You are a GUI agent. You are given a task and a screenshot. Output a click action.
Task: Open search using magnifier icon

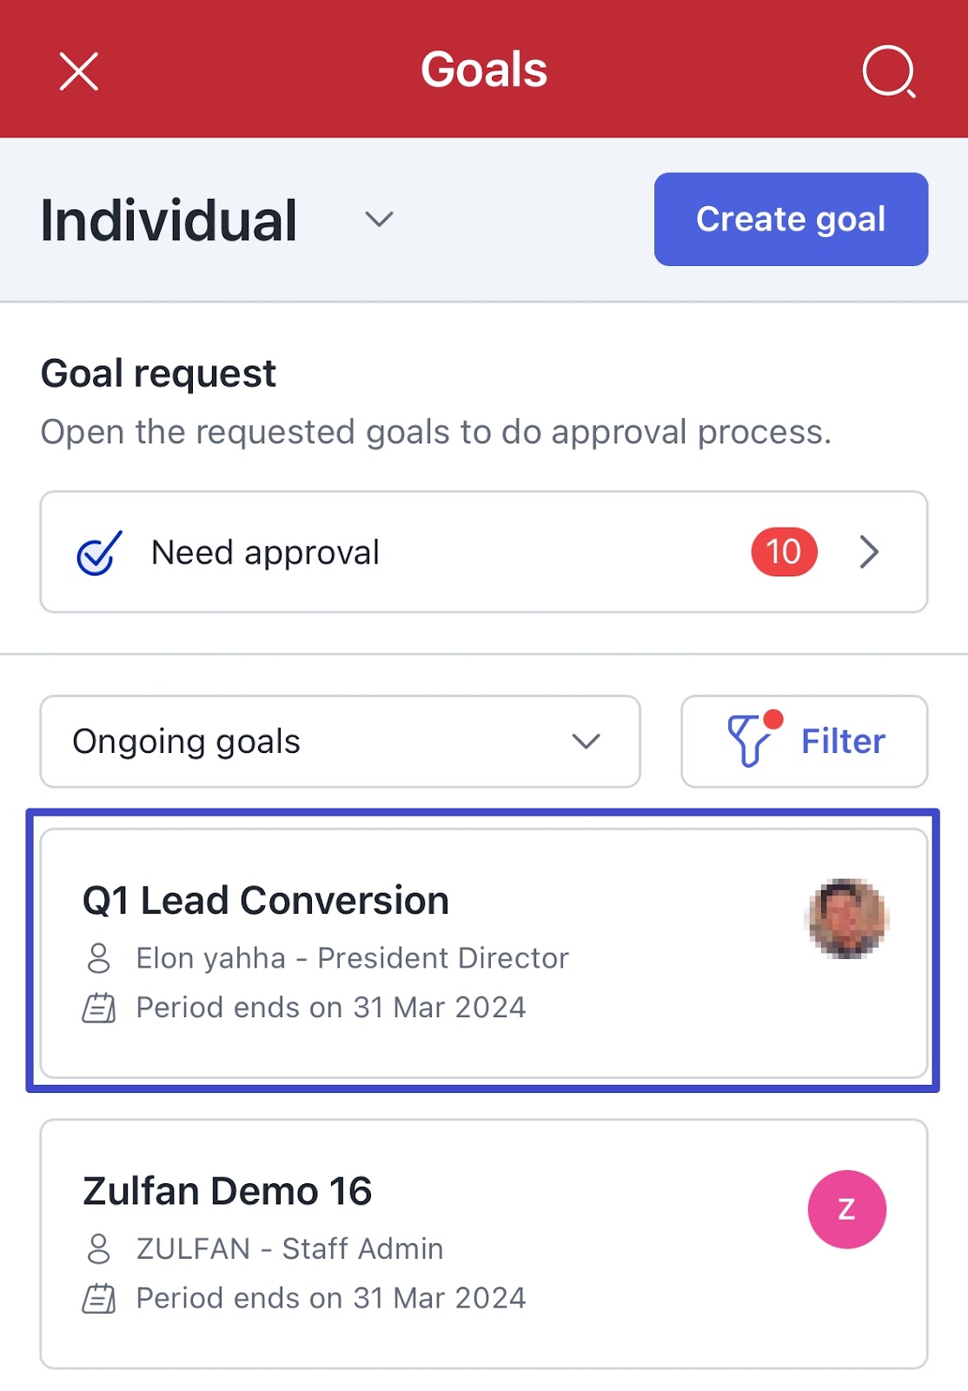click(889, 71)
